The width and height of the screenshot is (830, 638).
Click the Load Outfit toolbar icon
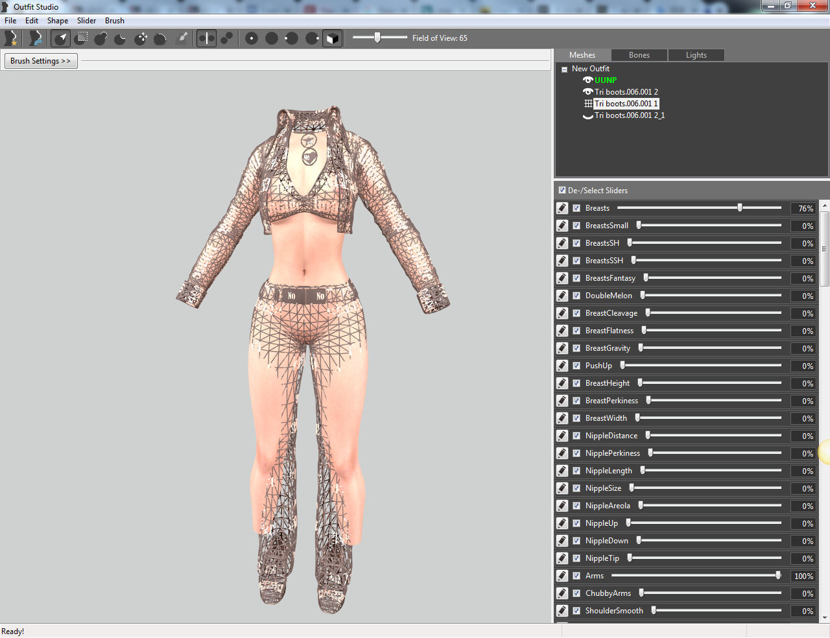[x=36, y=38]
